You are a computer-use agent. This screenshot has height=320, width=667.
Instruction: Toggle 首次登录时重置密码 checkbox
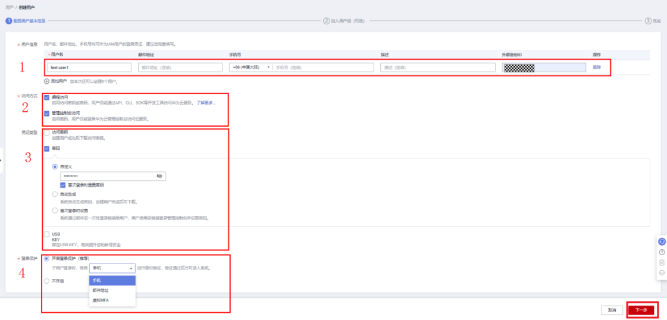click(62, 186)
